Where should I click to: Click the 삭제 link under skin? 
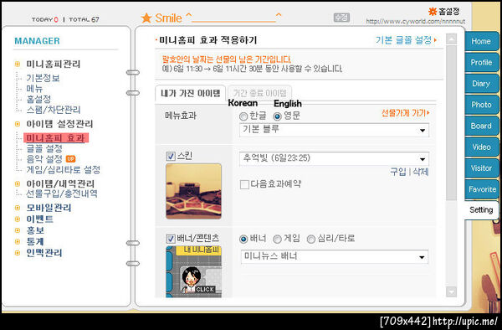pyautogui.click(x=420, y=172)
